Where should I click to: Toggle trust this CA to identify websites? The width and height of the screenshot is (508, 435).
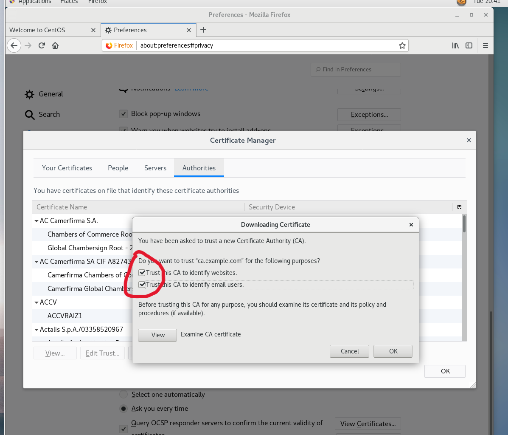coord(142,273)
